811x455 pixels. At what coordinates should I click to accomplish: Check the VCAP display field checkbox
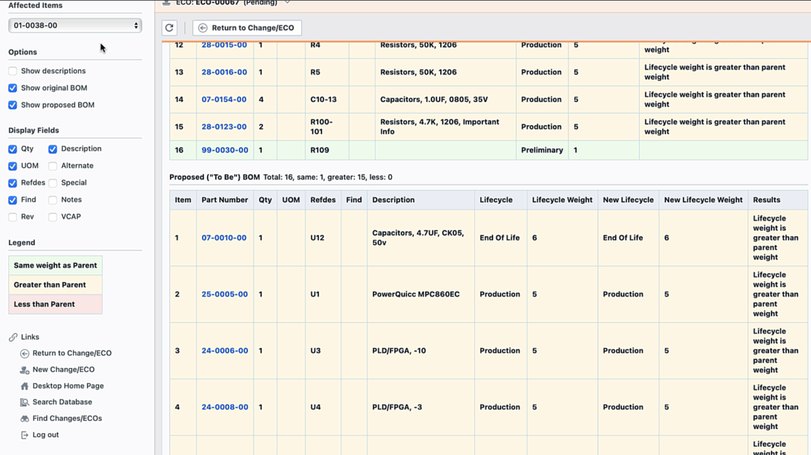[53, 217]
